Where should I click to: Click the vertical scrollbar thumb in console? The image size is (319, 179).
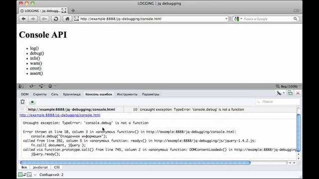coord(299,133)
